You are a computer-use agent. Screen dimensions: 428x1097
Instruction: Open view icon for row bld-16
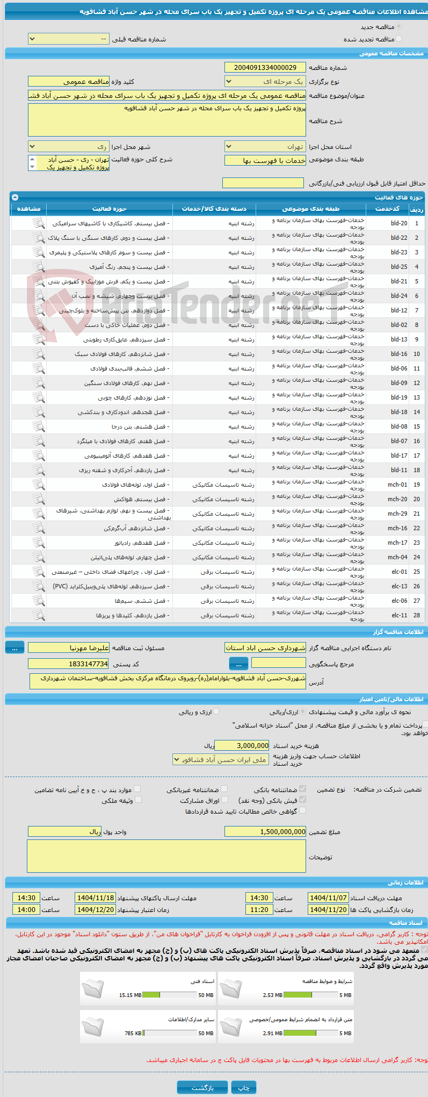(x=39, y=354)
